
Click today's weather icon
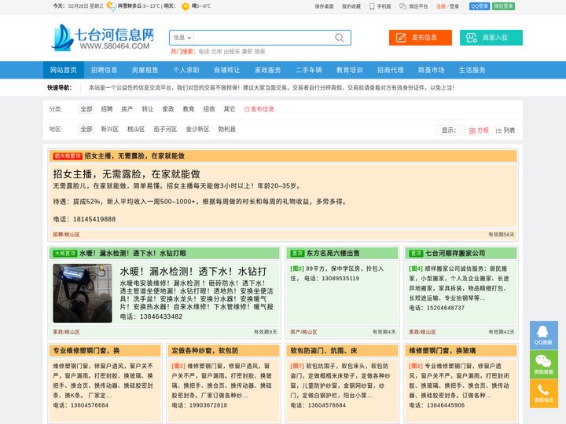112,6
